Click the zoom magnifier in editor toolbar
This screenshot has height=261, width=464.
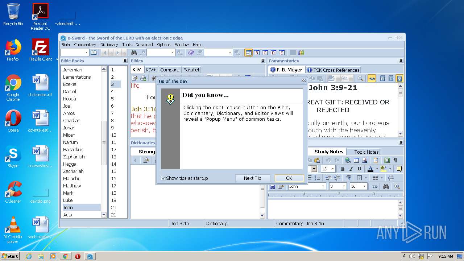pos(397,186)
